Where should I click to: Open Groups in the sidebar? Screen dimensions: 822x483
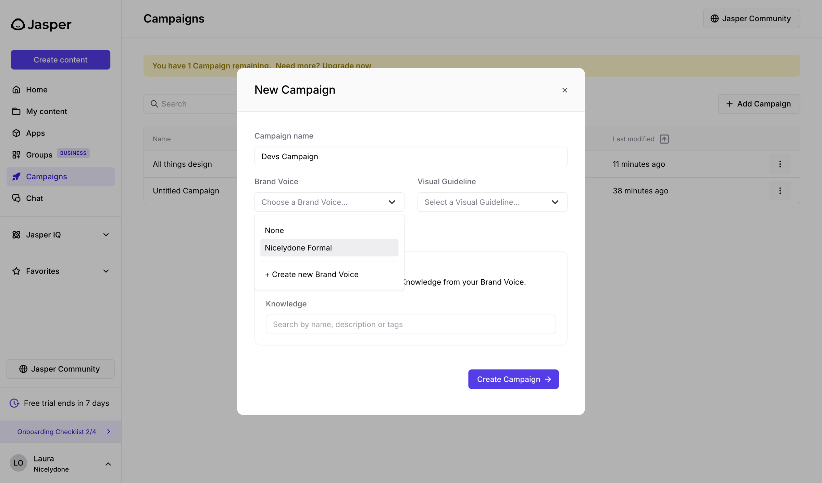61,155
